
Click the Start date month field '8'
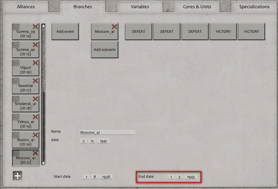click(x=95, y=177)
